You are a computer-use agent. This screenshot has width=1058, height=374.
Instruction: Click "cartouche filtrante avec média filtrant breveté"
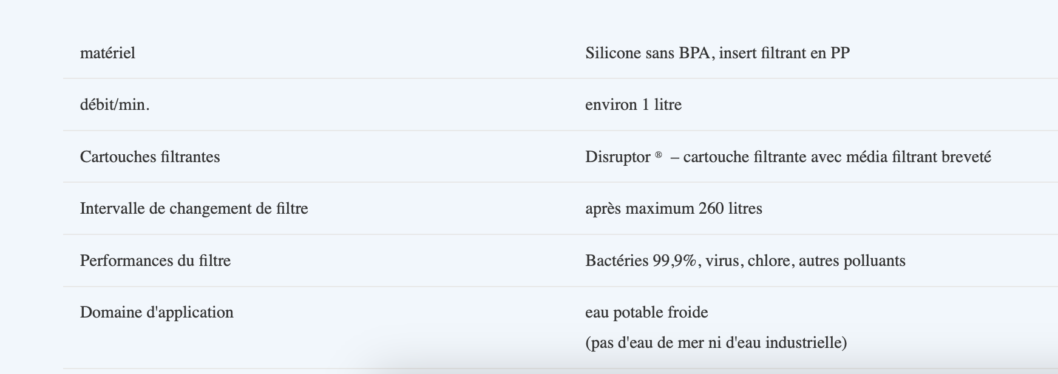click(836, 157)
